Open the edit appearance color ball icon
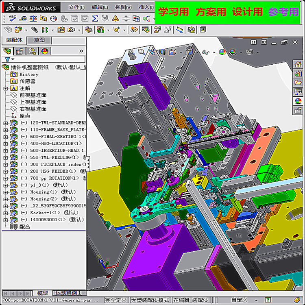This screenshot has width=305, height=305. pyautogui.click(x=222, y=52)
